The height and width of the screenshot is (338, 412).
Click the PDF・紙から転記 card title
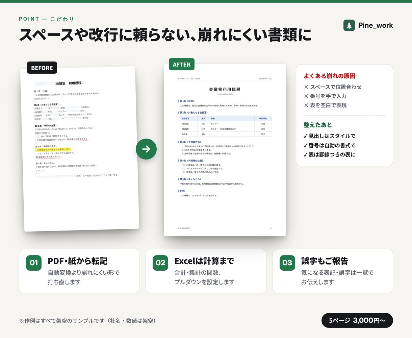tap(78, 261)
